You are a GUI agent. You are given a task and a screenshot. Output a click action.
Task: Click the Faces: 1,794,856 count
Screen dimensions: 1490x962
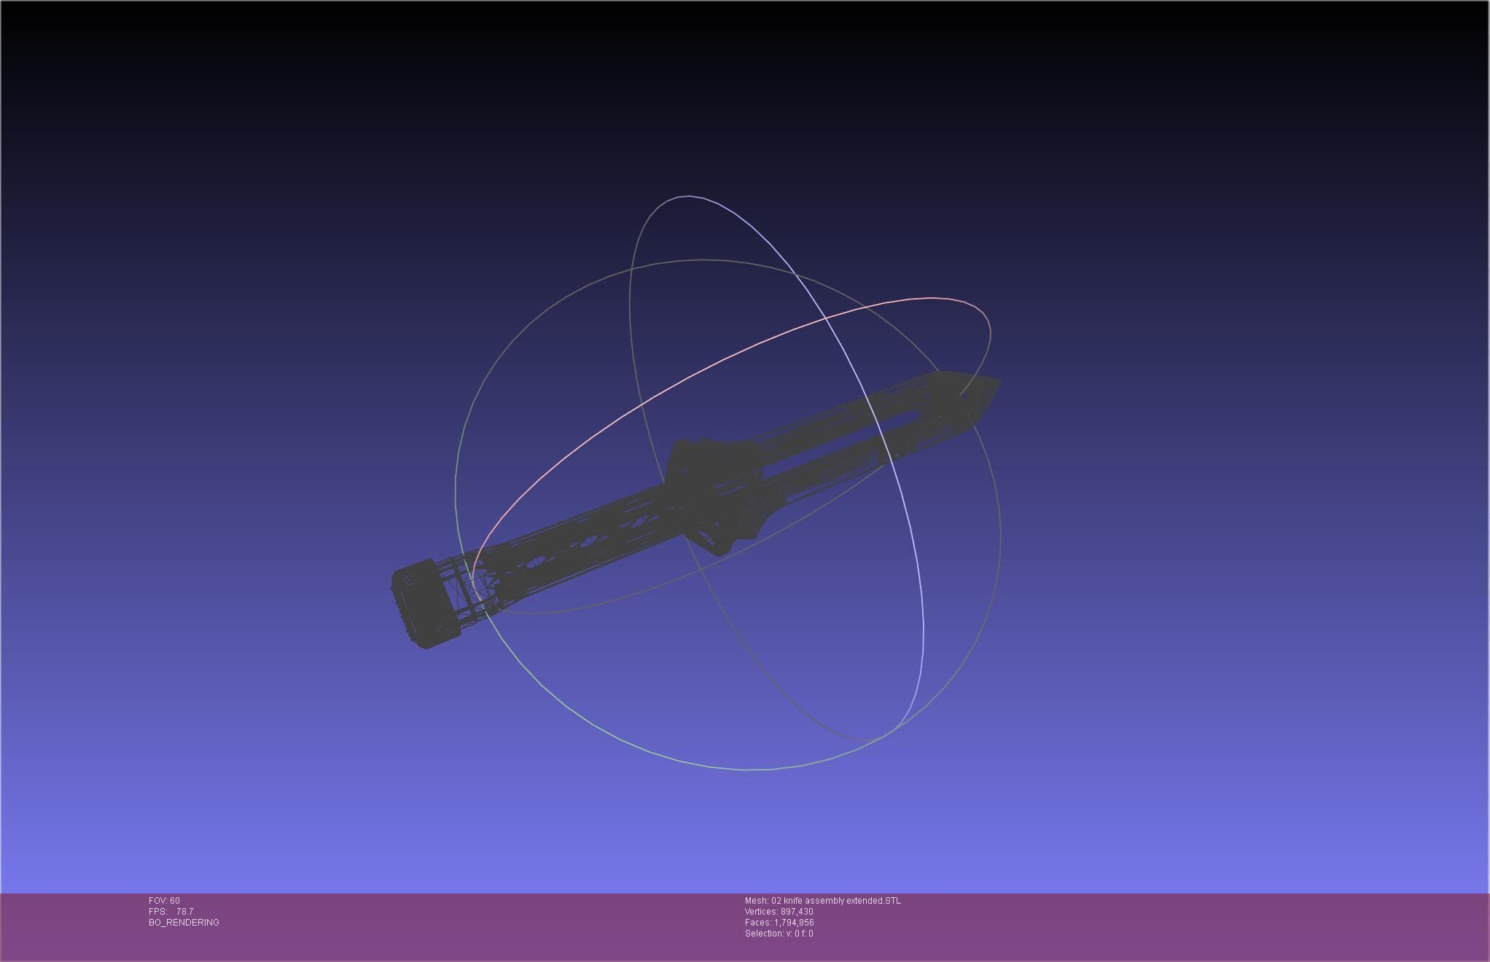point(779,923)
